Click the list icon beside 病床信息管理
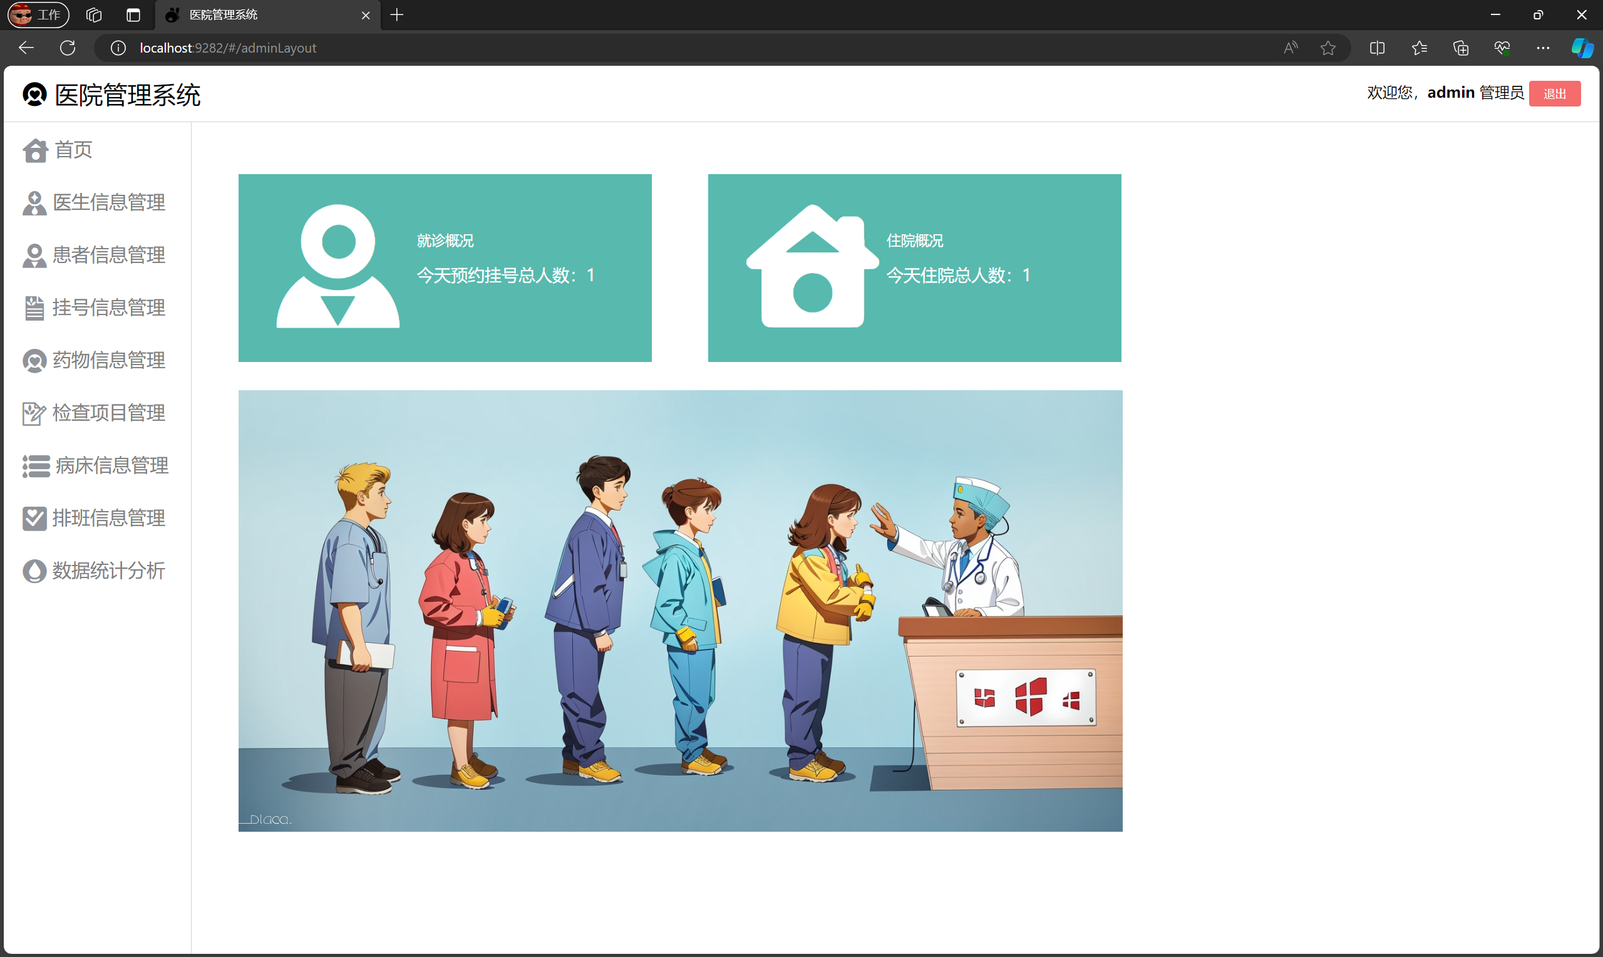 36,466
